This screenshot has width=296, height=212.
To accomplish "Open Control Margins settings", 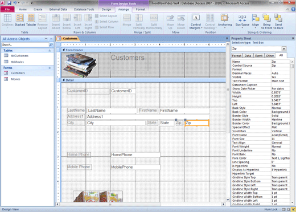I will [196, 18].
